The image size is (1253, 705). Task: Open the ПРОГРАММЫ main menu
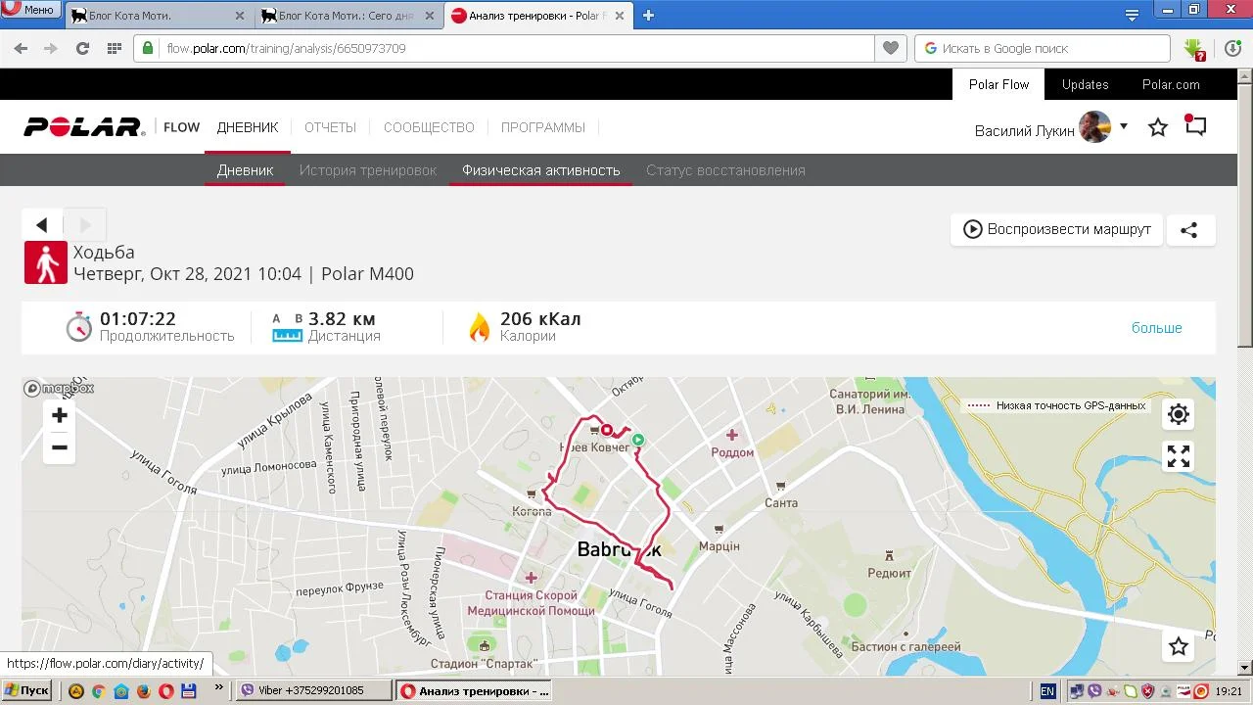543,127
